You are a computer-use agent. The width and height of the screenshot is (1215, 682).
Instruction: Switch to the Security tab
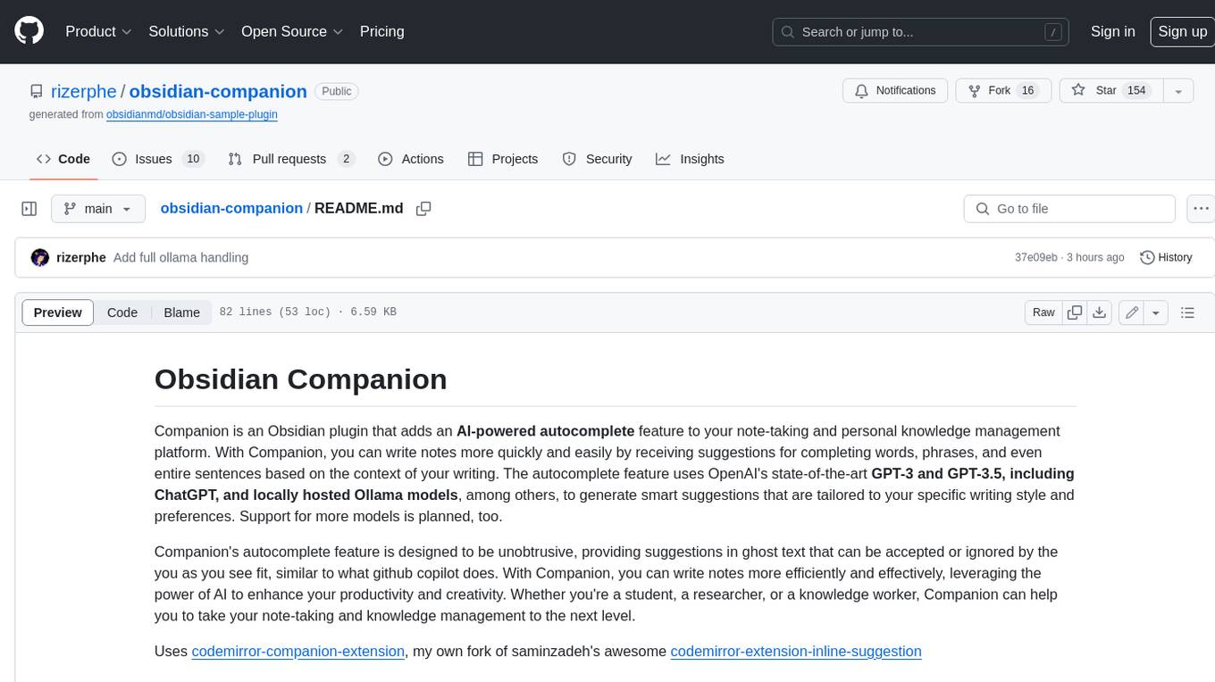pyautogui.click(x=597, y=159)
